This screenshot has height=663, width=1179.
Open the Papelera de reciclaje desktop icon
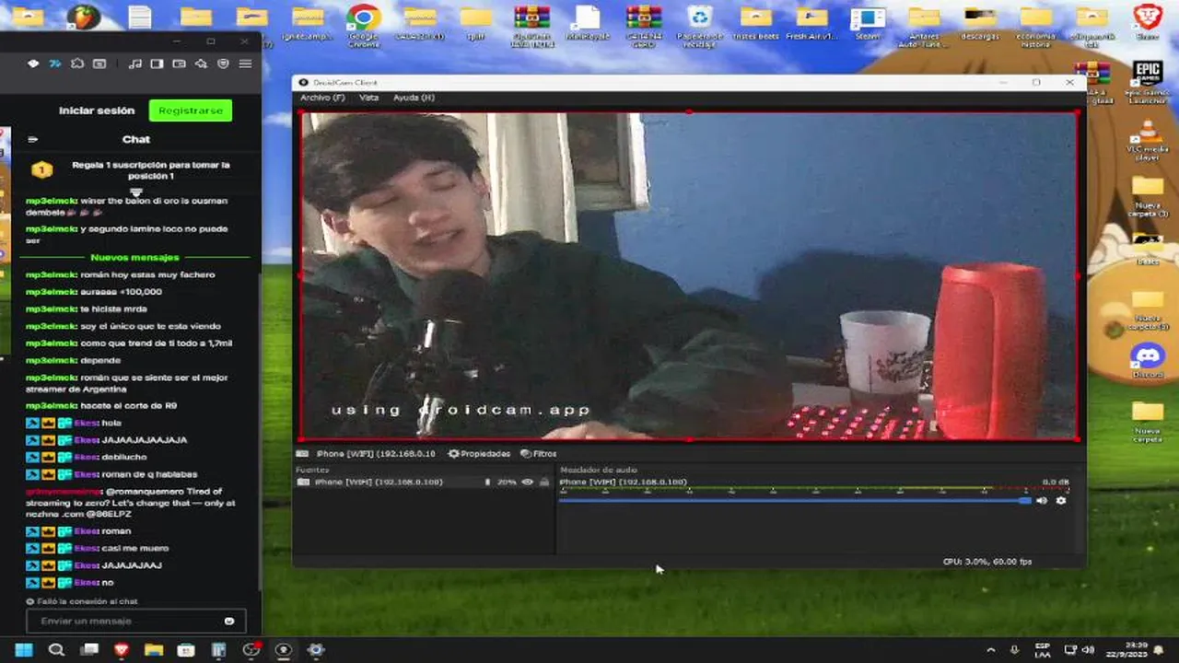click(700, 26)
